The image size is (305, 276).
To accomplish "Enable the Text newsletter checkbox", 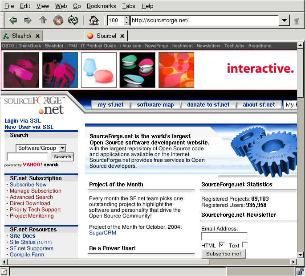I will [245, 245].
